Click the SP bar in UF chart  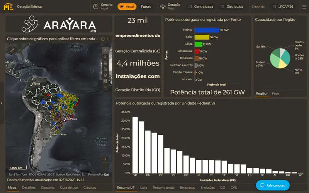[x=135, y=145]
